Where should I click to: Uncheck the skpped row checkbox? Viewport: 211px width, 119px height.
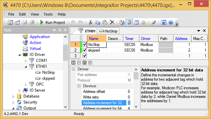coord(84,50)
